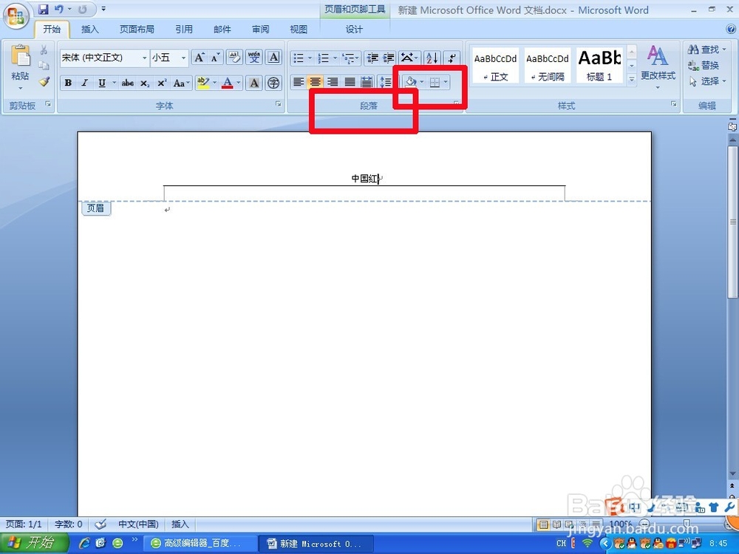Click the Sort A-Z icon
This screenshot has width=739, height=554.
[x=432, y=58]
